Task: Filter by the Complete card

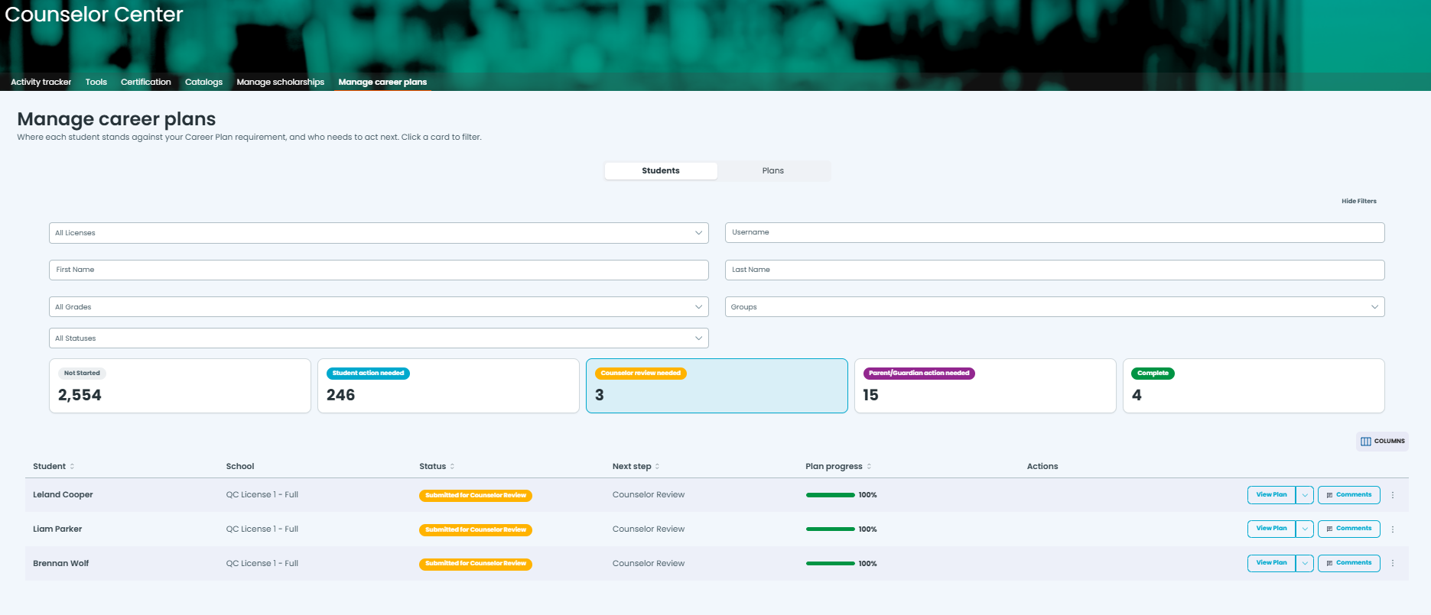Action: point(1254,386)
